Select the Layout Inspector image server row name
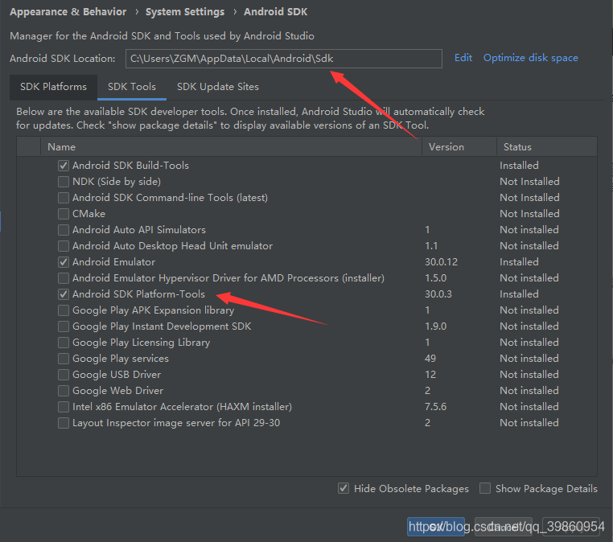Screen dimensions: 613x542 click(x=176, y=423)
